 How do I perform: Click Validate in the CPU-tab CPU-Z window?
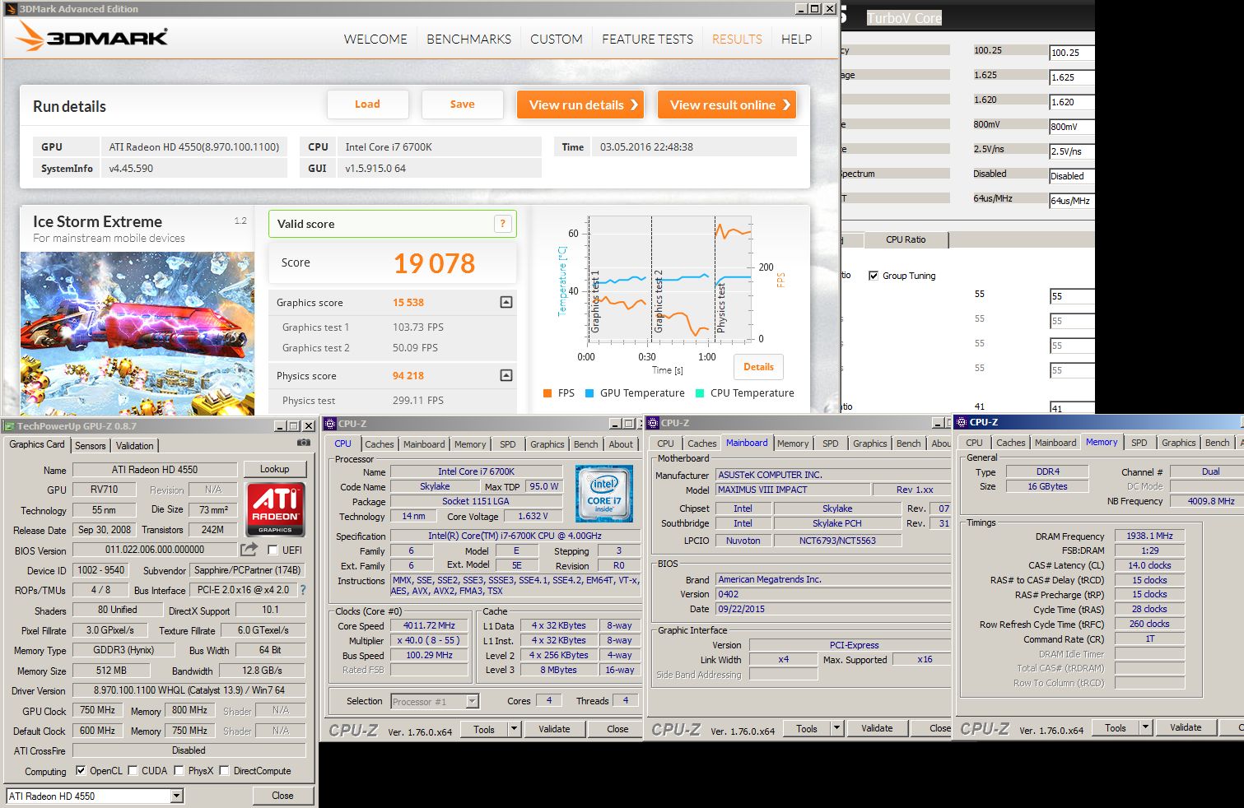coord(554,729)
